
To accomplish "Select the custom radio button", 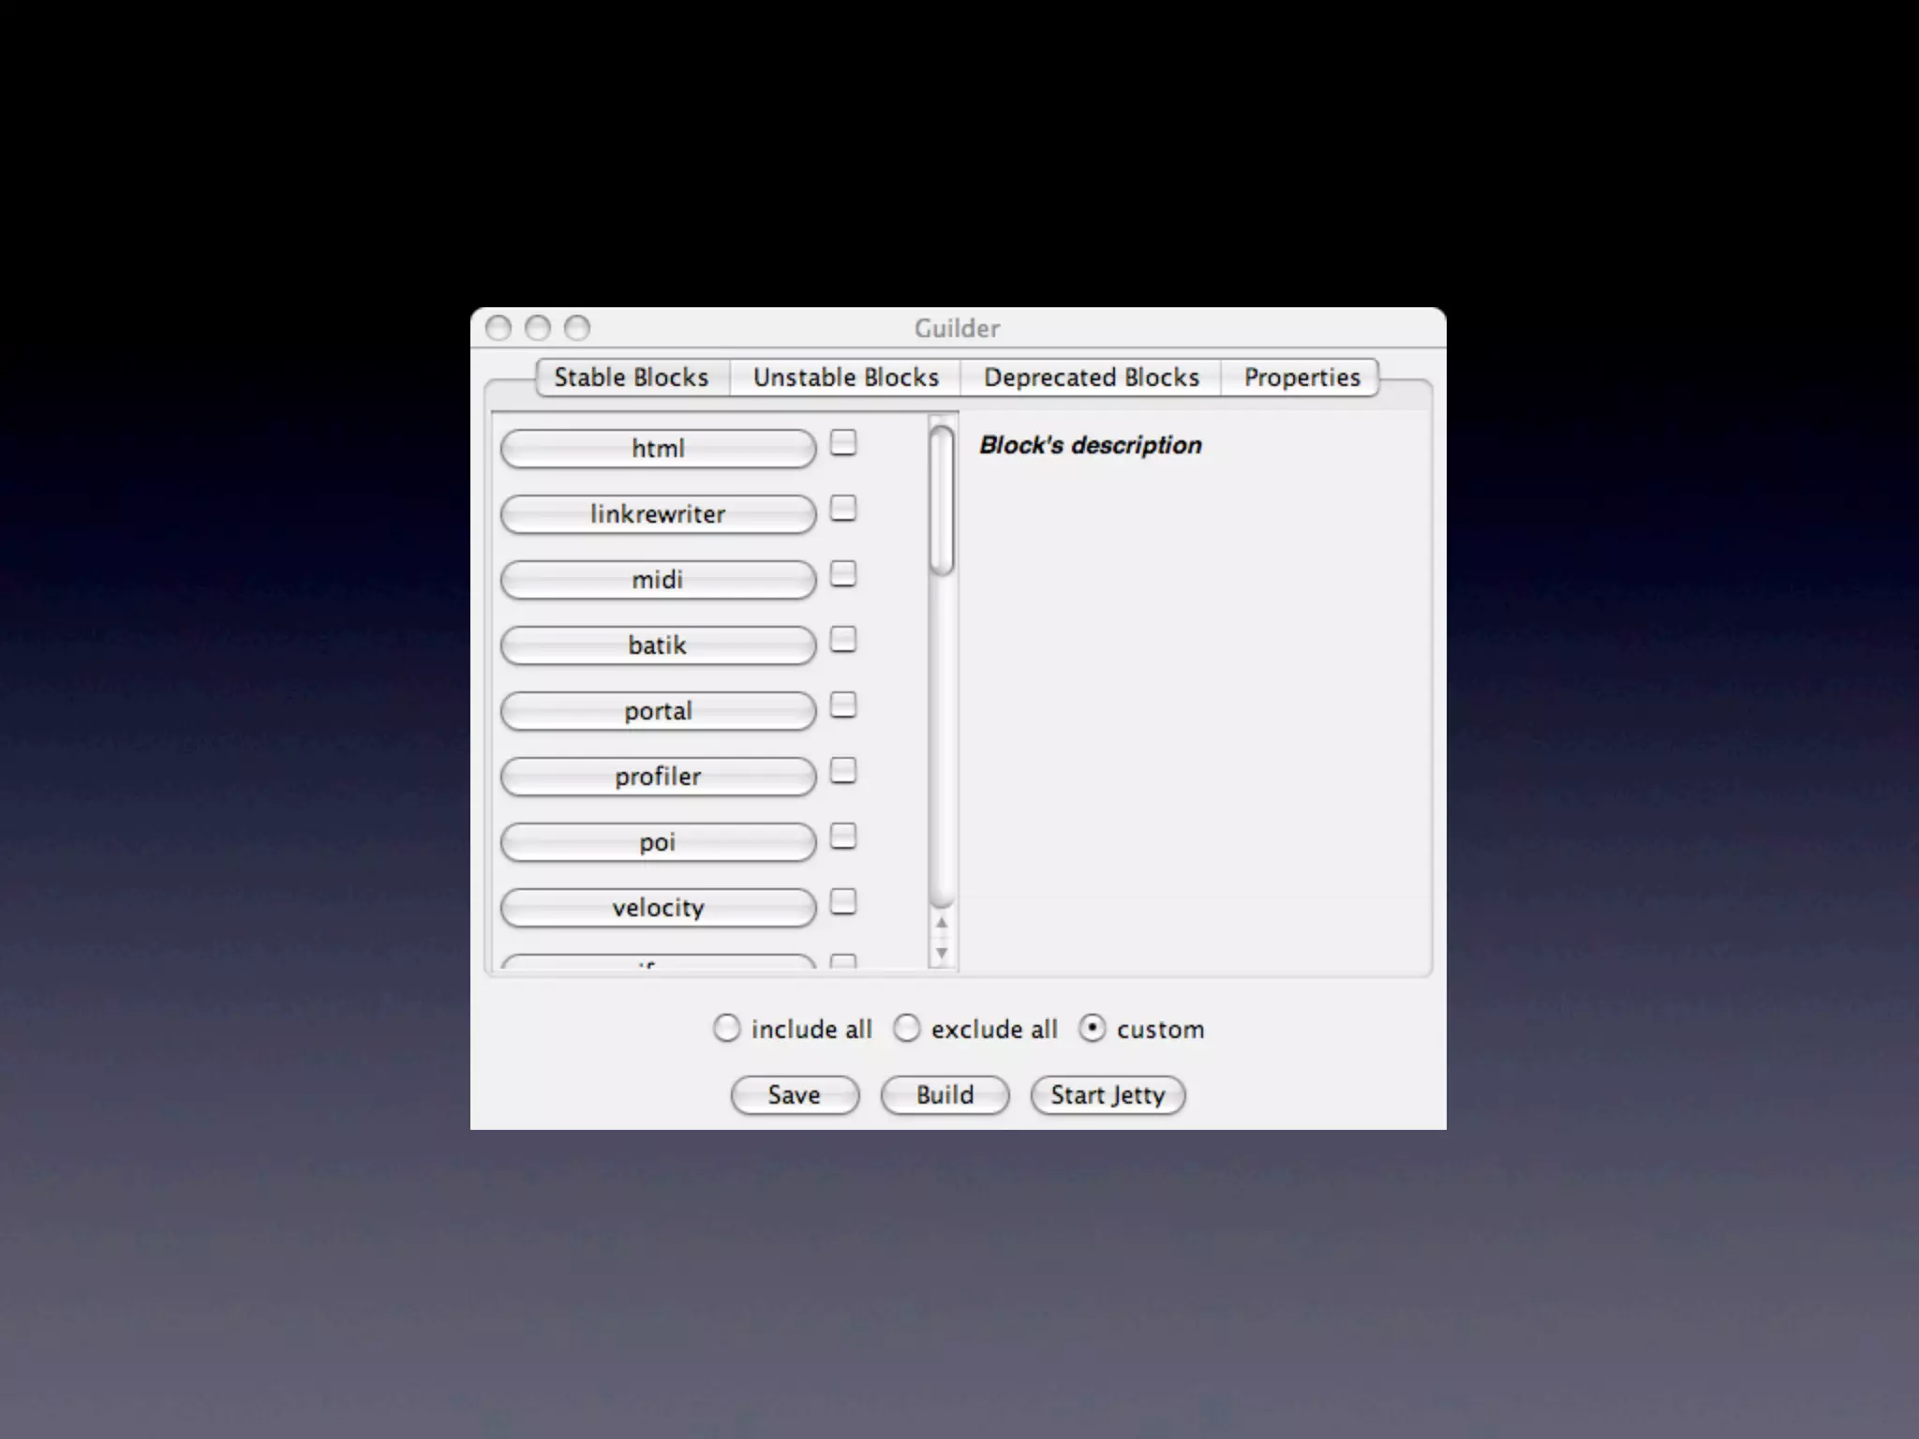I will (x=1092, y=1029).
